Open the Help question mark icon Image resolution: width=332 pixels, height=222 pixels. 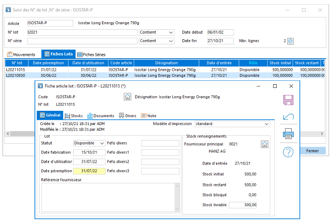(x=288, y=152)
